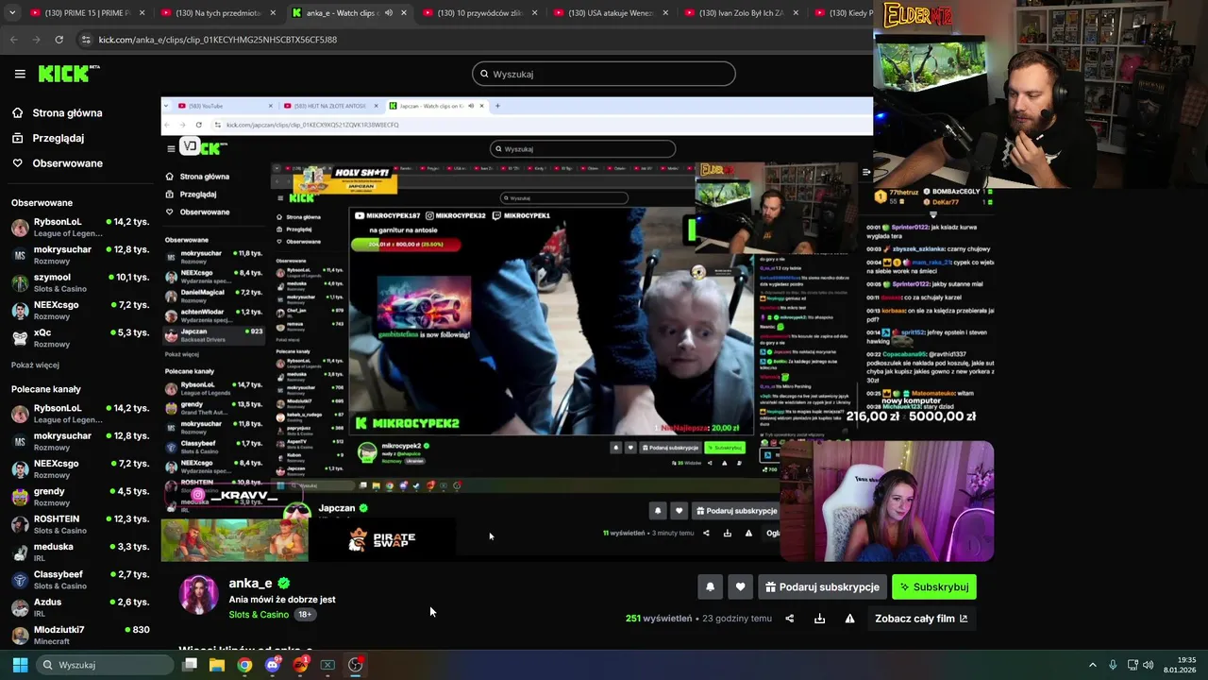Screen dimensions: 1208x680
Task: Open Mlodziutki7 Minecraft channel
Action: tap(80, 635)
